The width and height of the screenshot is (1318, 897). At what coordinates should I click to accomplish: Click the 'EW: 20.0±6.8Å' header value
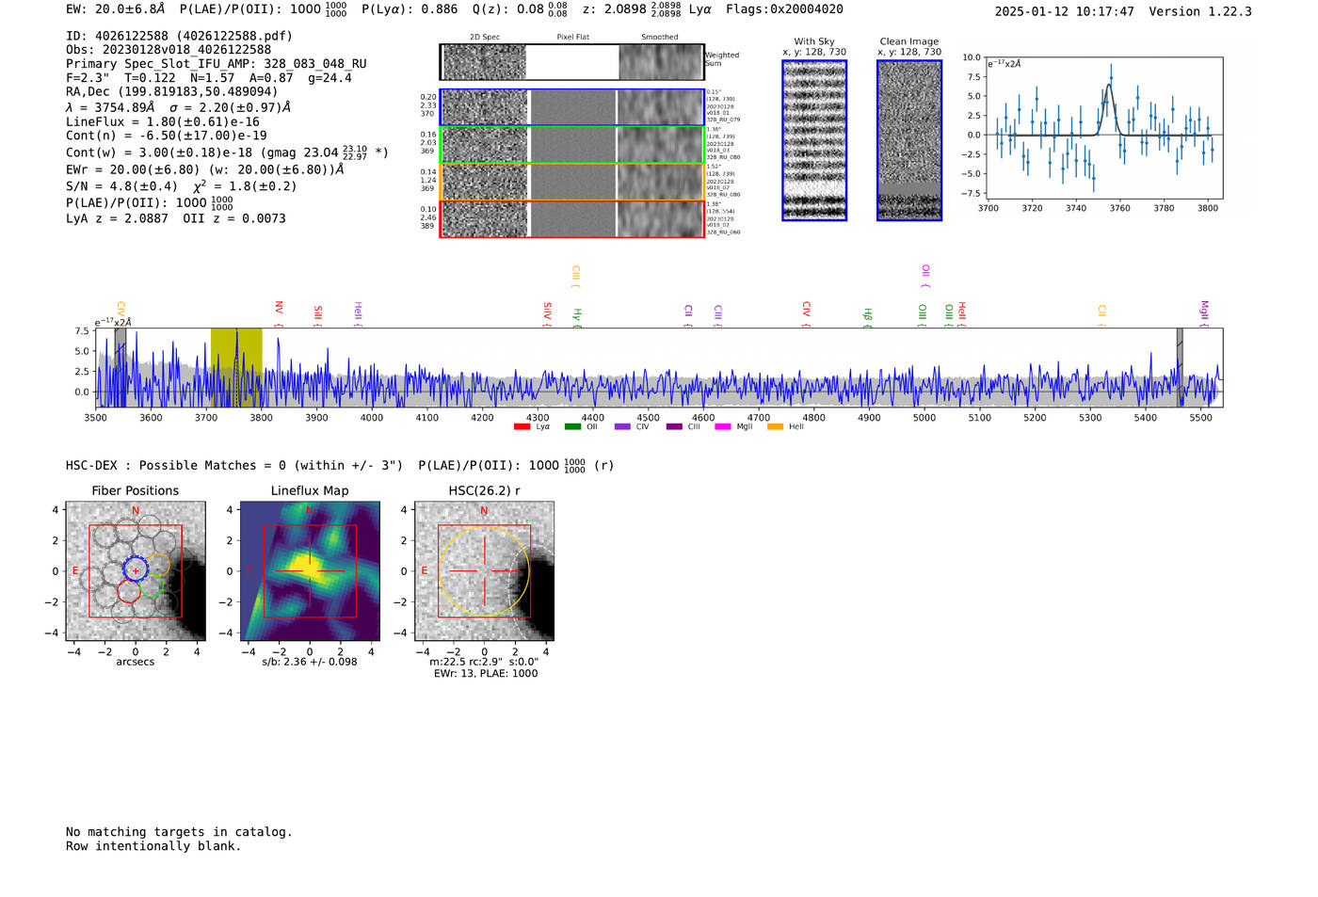116,9
